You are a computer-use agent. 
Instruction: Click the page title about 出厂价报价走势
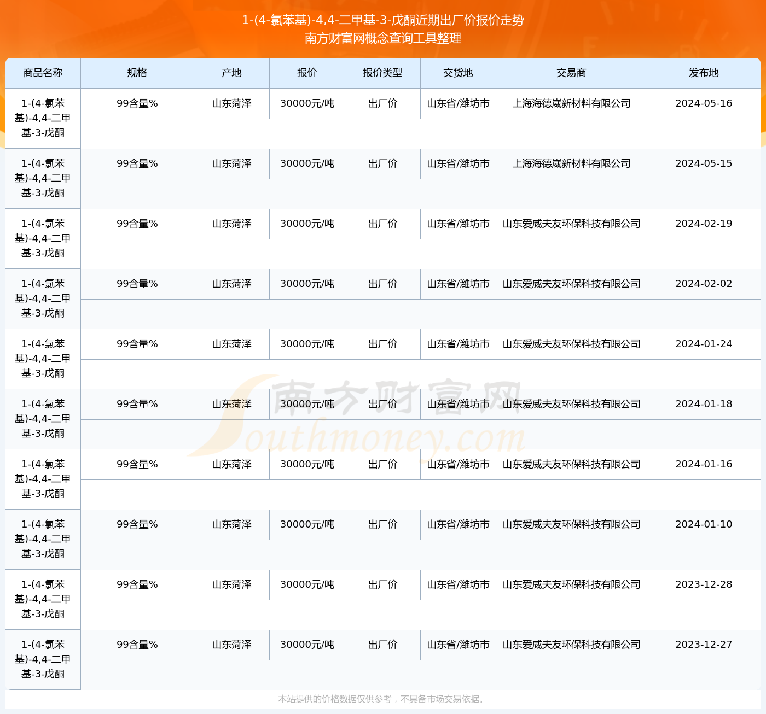tap(383, 20)
